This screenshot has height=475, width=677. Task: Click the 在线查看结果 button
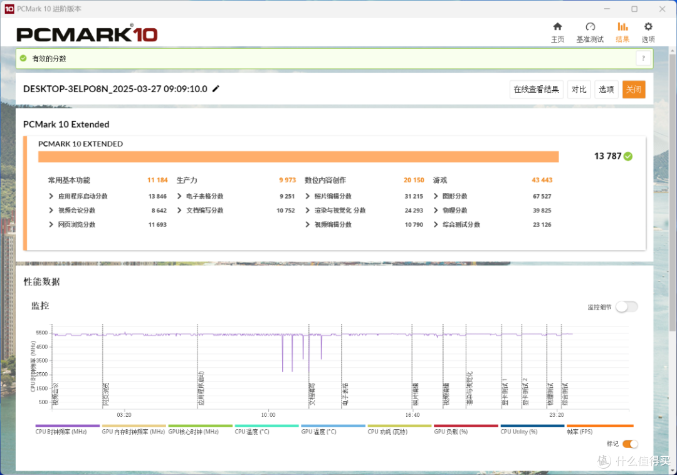[x=536, y=90]
